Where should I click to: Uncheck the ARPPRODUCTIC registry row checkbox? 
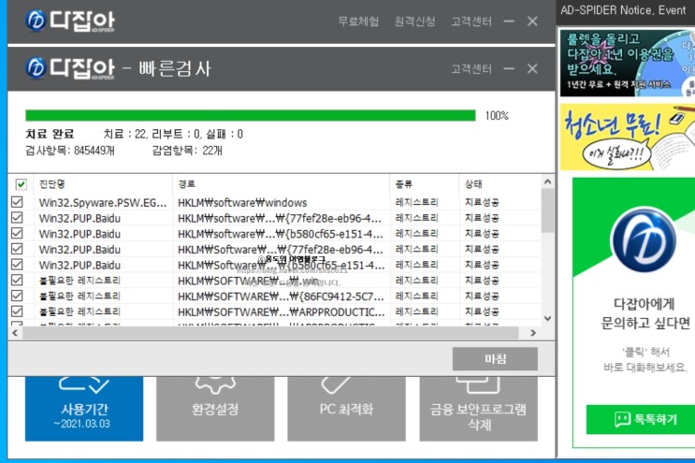click(x=17, y=311)
